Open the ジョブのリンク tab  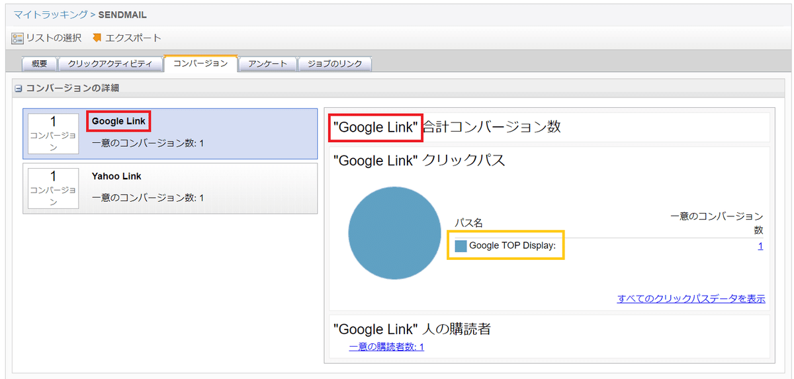pos(335,64)
